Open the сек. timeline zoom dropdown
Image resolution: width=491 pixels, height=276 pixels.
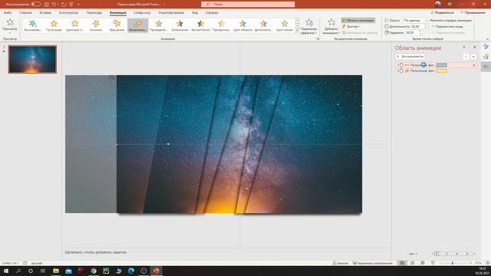click(x=413, y=254)
